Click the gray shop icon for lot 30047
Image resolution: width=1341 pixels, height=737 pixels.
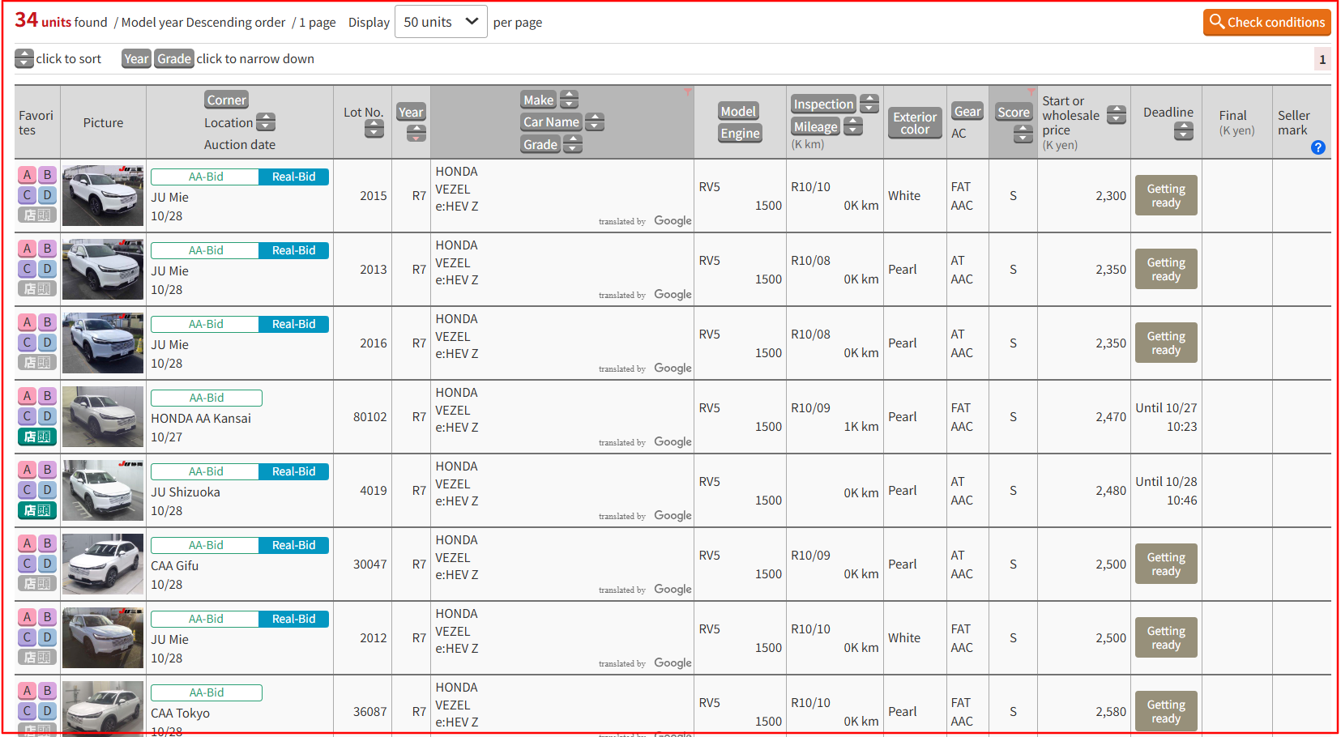(37, 584)
